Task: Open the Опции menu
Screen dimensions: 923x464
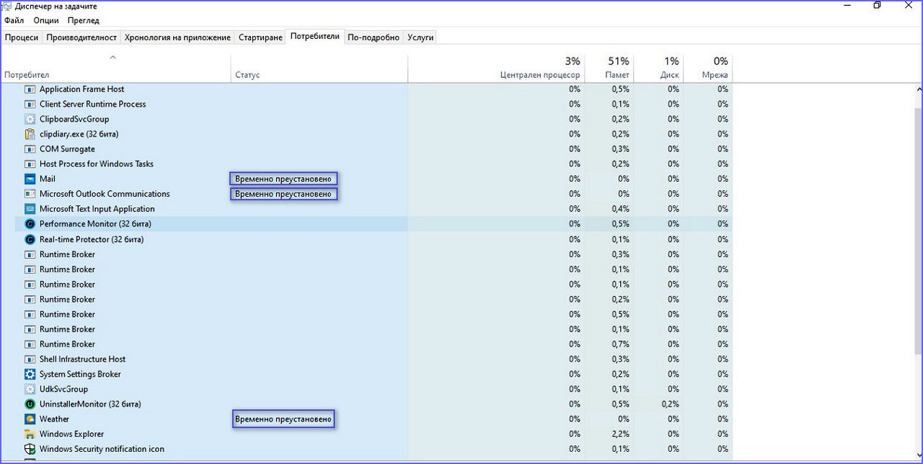Action: pos(46,21)
